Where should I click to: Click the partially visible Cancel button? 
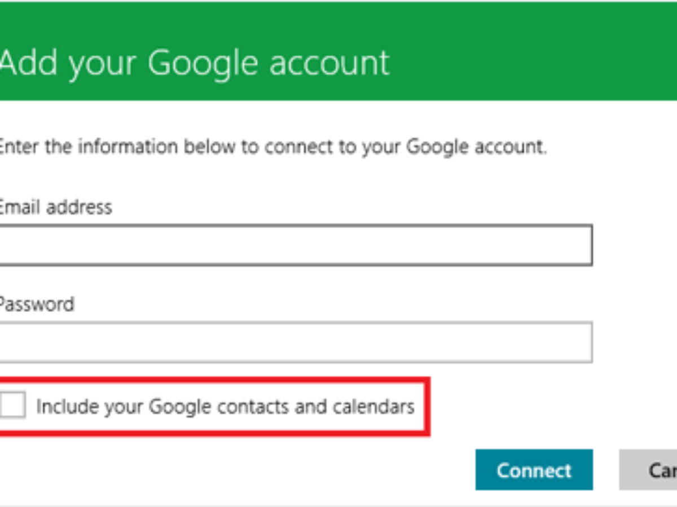click(649, 470)
